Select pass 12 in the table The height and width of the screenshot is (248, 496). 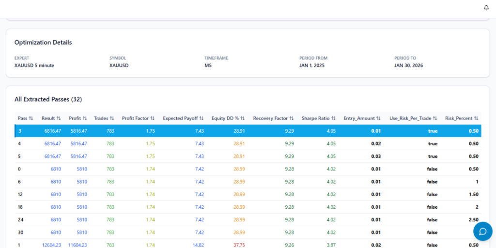tap(248, 194)
